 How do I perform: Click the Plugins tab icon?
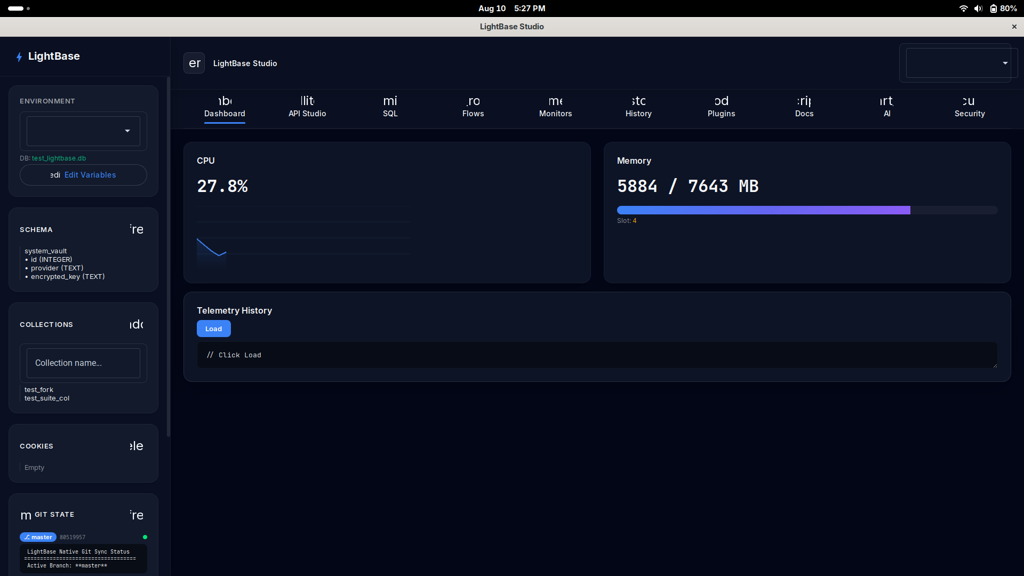tap(721, 101)
